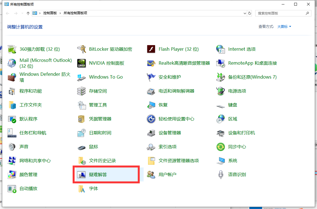This screenshot has width=317, height=209.
Task: Open the 疑难解答 troubleshooting icon
Action: (x=82, y=175)
